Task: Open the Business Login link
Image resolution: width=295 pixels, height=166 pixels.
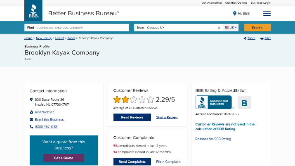Action: (x=261, y=2)
